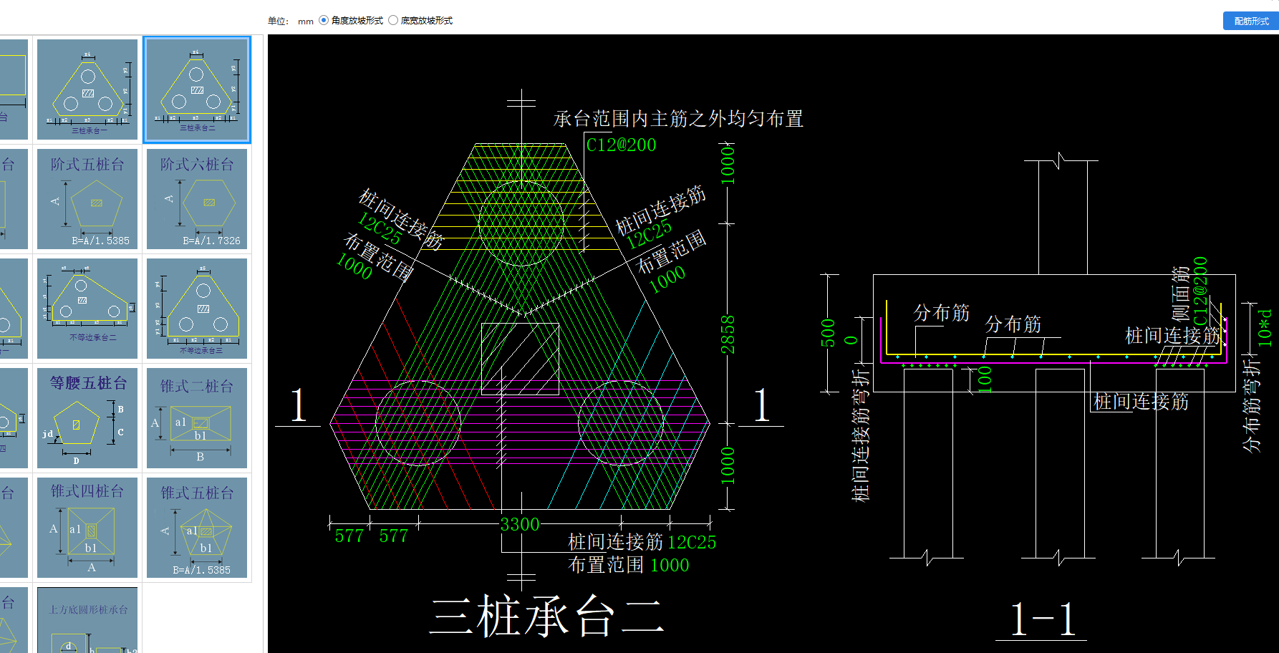Click the 承台范围内主筋之外均匀布置 note

pos(679,118)
